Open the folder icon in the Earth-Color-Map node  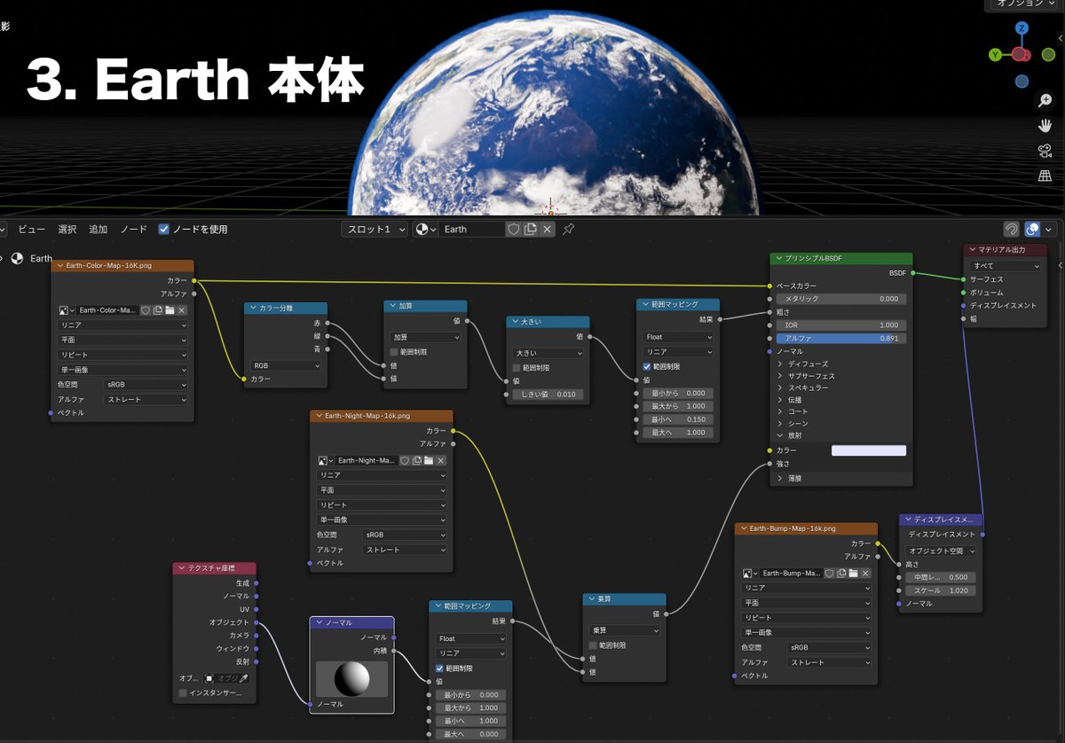coord(171,310)
